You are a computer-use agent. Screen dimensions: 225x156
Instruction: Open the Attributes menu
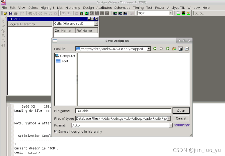(104, 8)
